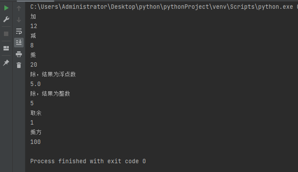Toggle soft-wrap for console output

(x=19, y=31)
